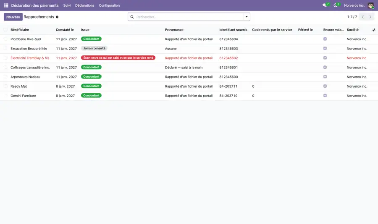Click the 1-7 / 7 pager counter
Viewport: 378px width, 224px height.
[352, 17]
